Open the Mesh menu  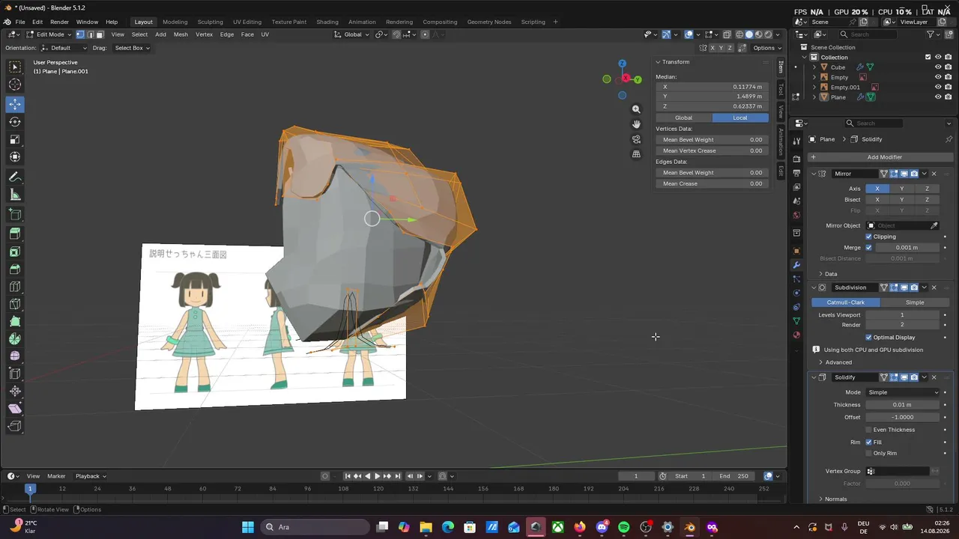pyautogui.click(x=181, y=34)
